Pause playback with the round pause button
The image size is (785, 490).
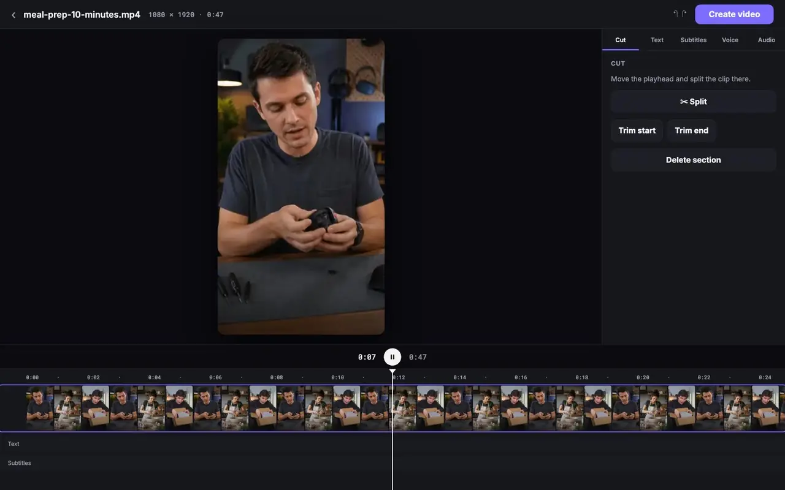point(392,357)
